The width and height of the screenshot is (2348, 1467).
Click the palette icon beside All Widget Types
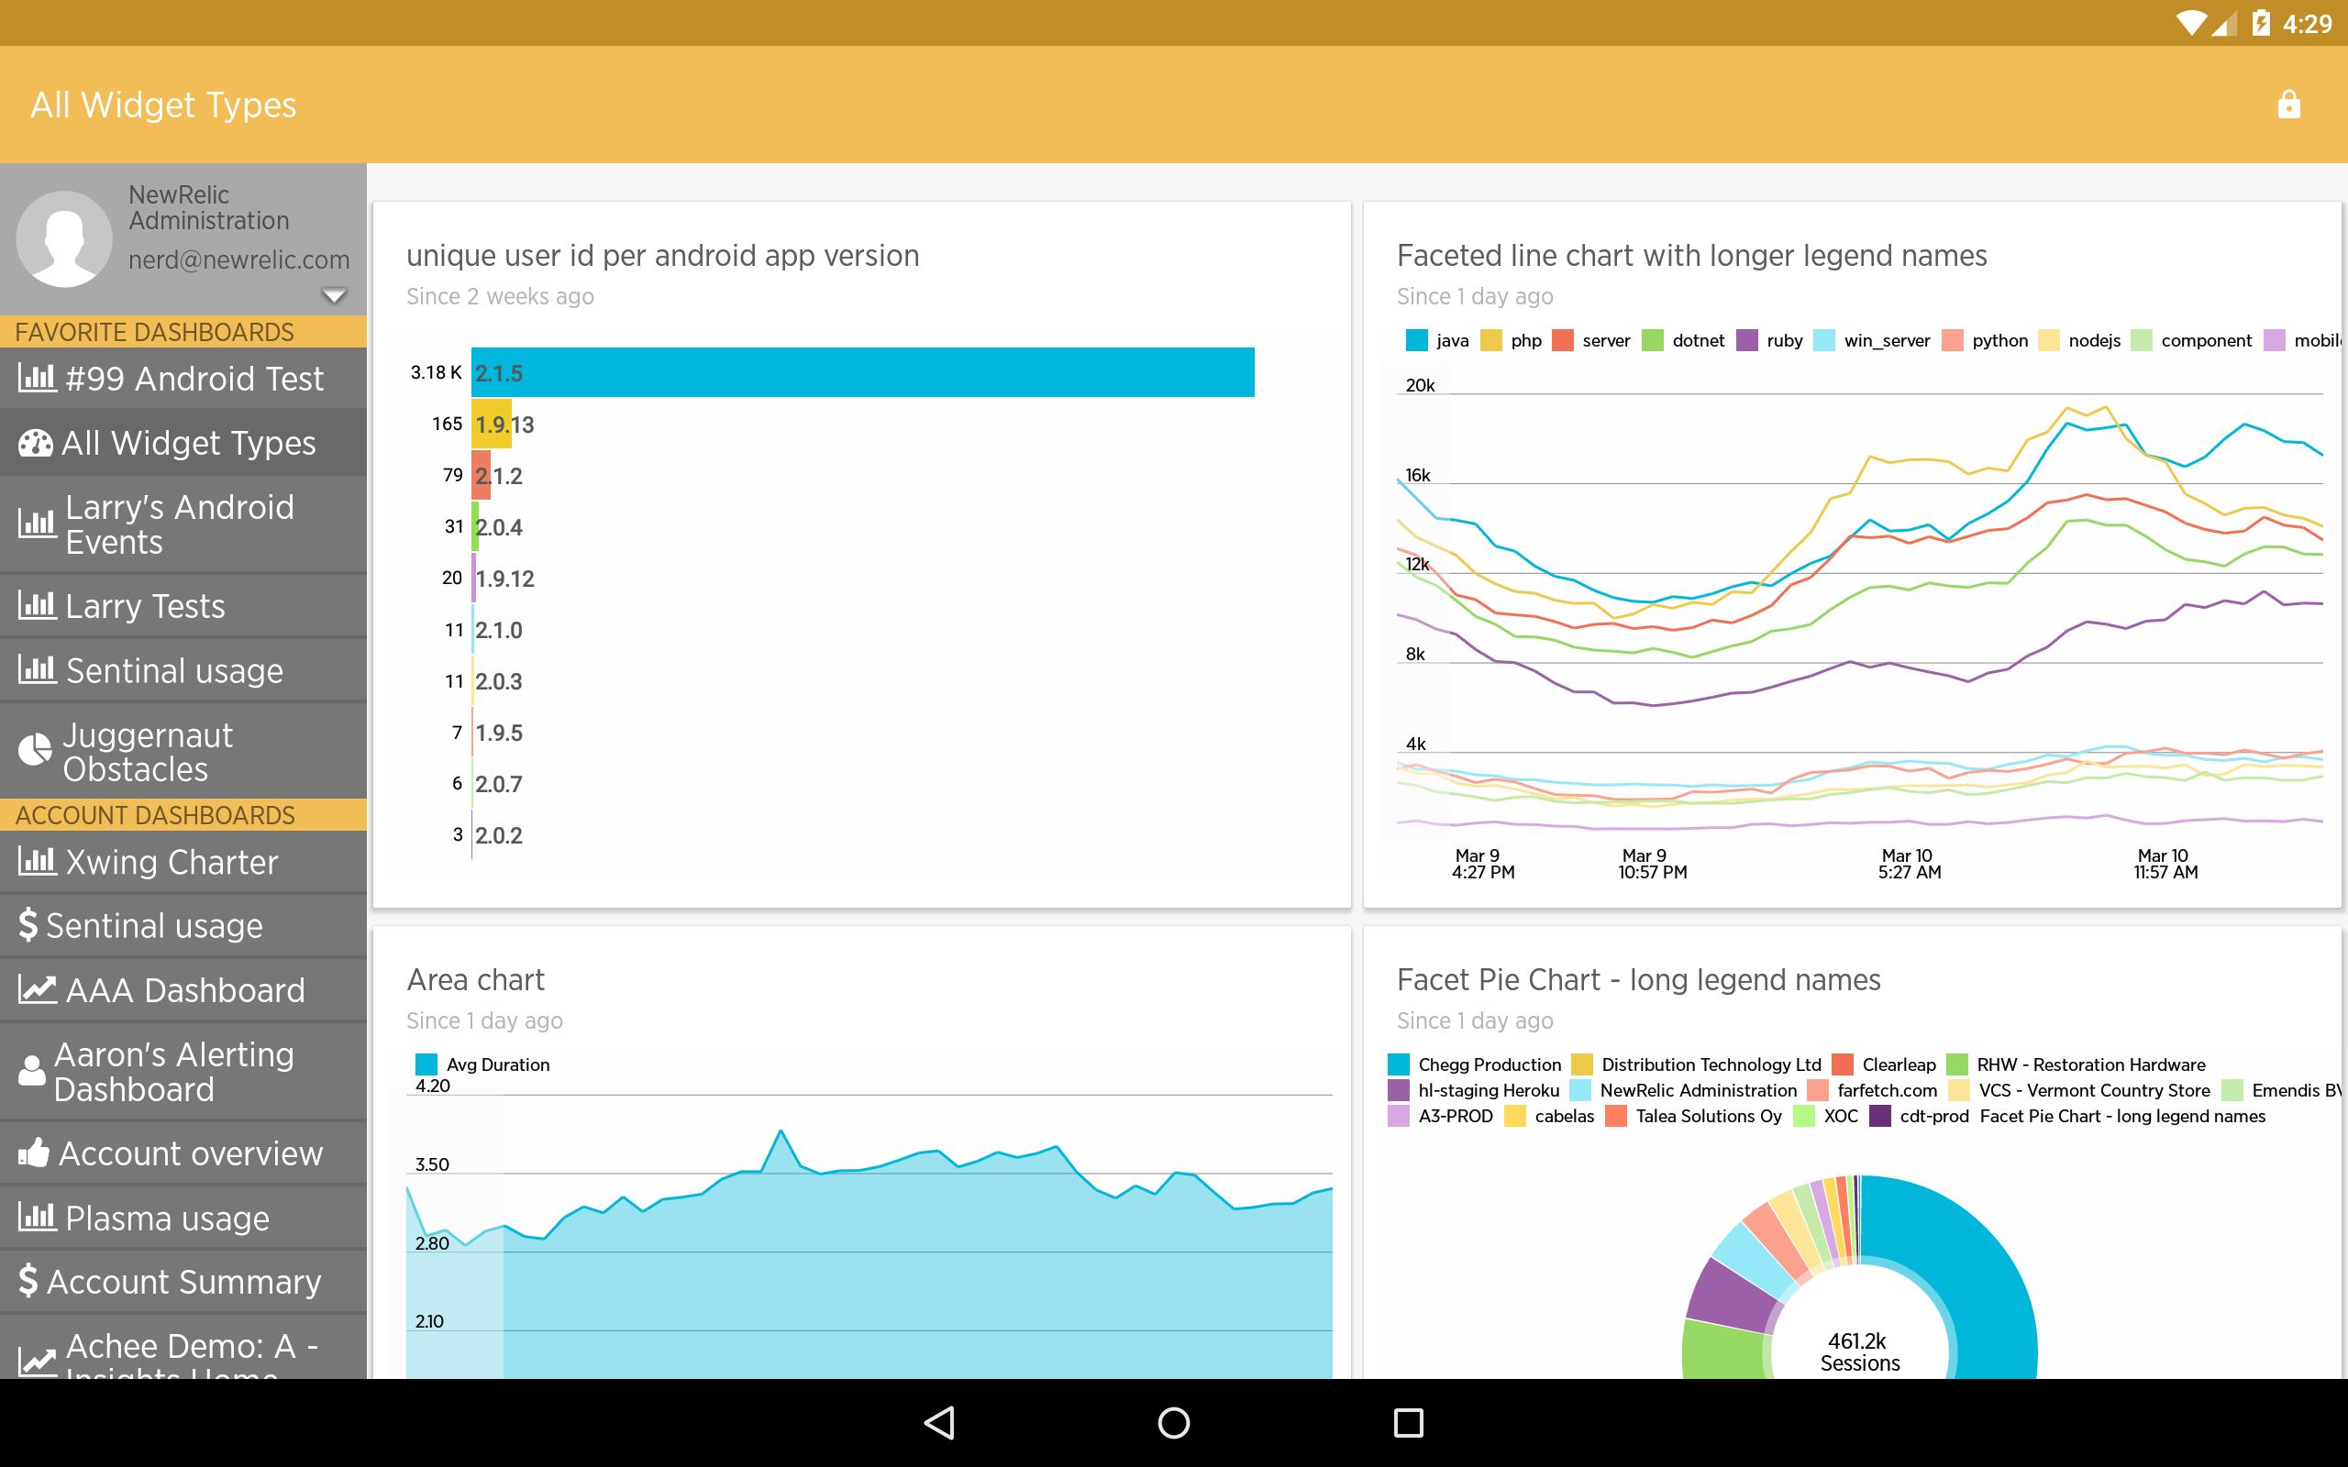35,443
